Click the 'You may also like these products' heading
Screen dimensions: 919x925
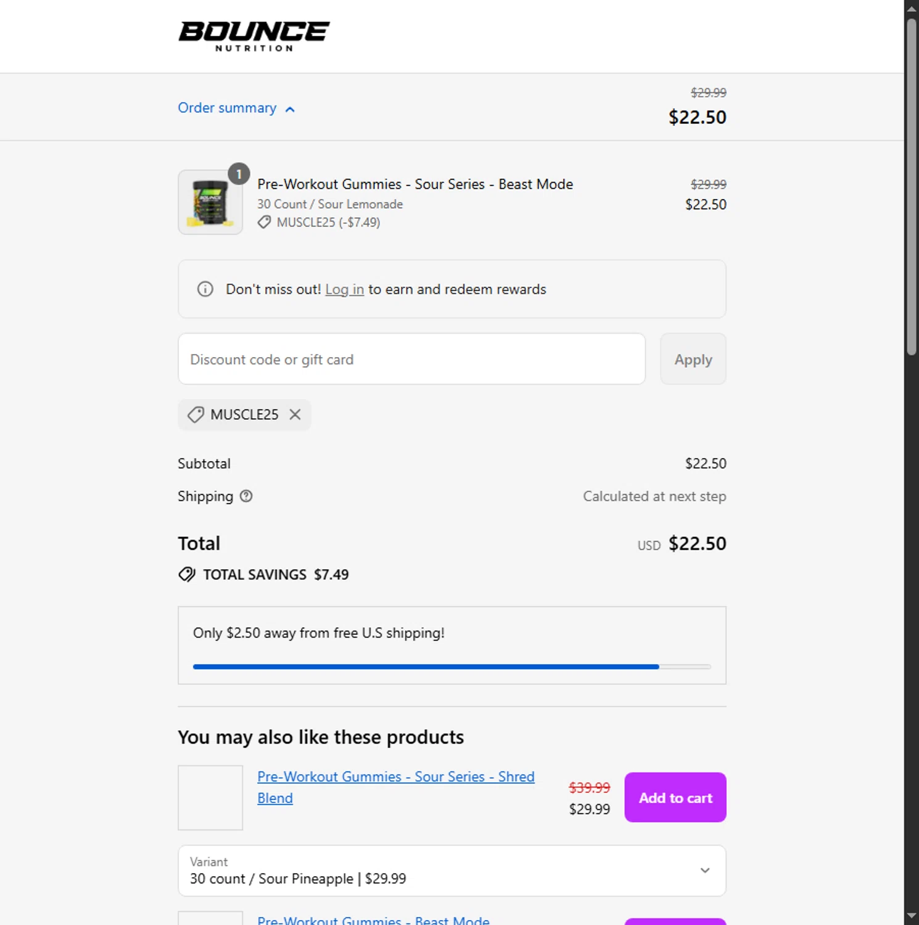point(321,737)
